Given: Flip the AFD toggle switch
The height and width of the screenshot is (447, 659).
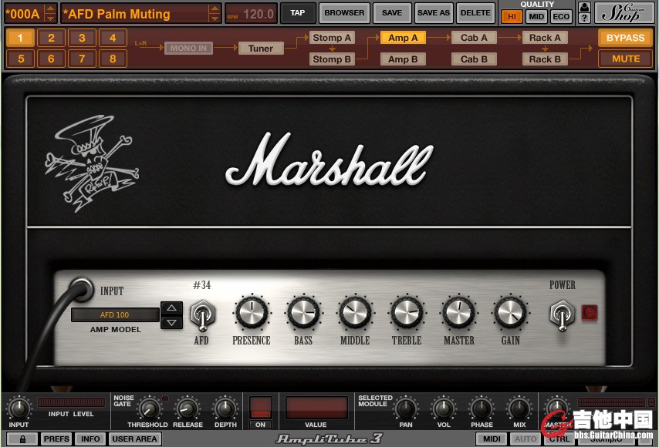Looking at the screenshot, I should tap(201, 314).
